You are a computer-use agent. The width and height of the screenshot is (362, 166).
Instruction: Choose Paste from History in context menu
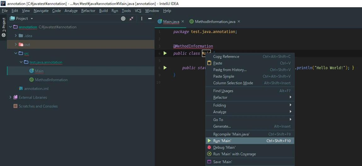pos(250,70)
